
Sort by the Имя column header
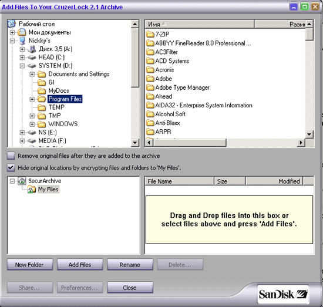200,24
